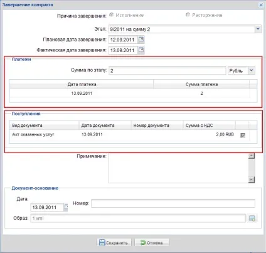Toggle checkbox in Акт оказанных услуг row
The image size is (266, 253).
pos(243,136)
